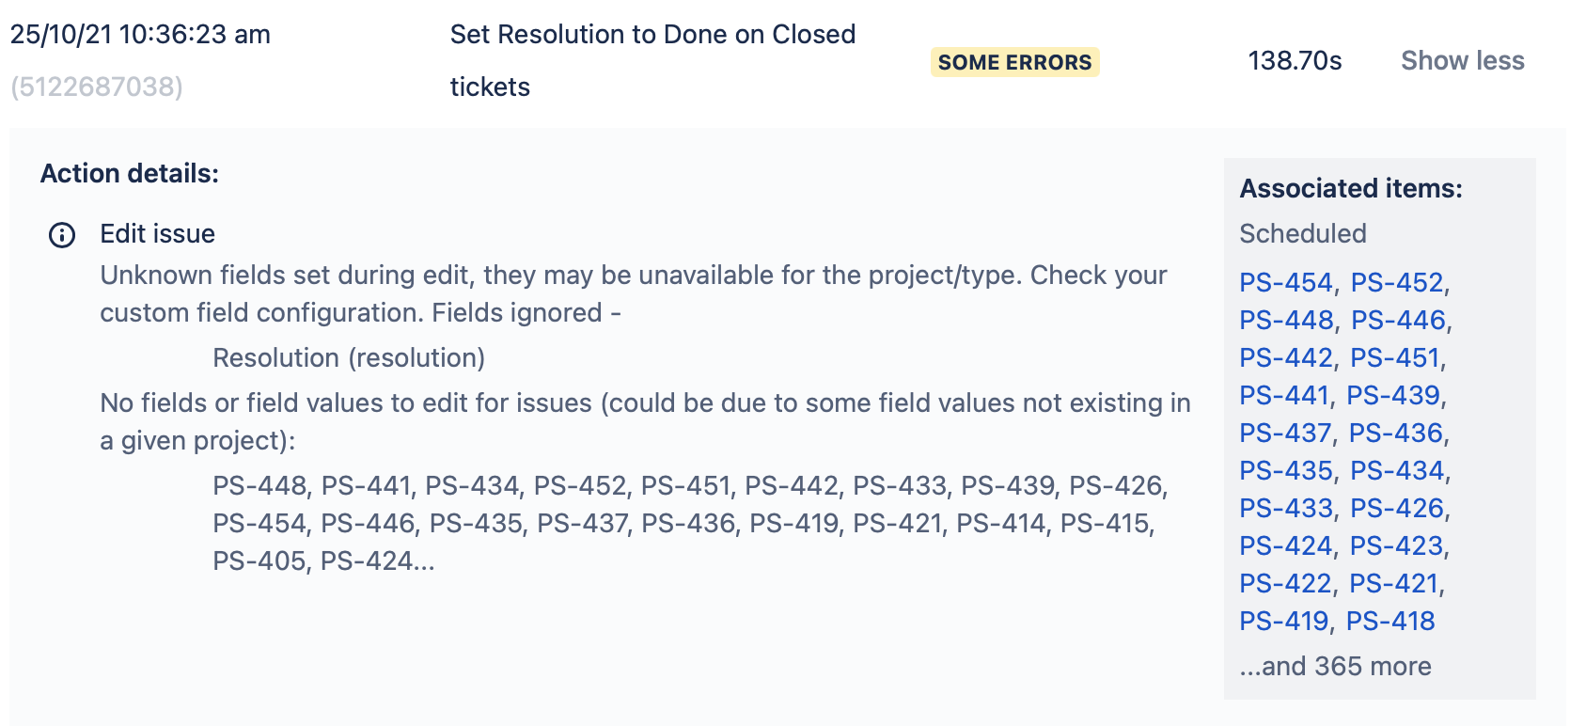
Task: Open associated issue PS-439 link
Action: [x=1393, y=395]
